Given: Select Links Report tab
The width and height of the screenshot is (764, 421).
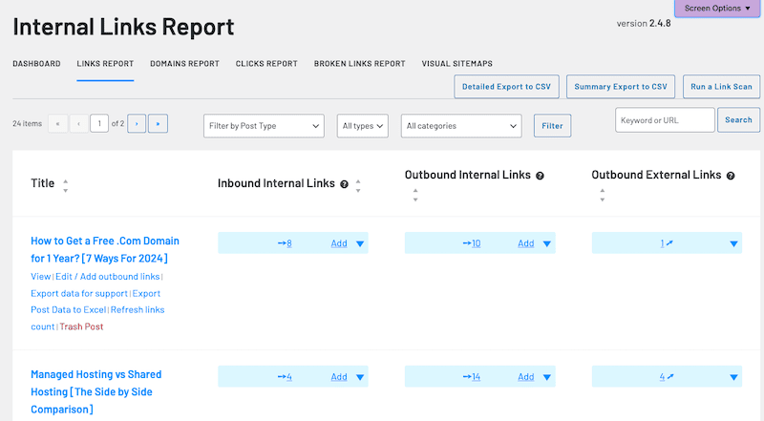Looking at the screenshot, I should pyautogui.click(x=105, y=64).
